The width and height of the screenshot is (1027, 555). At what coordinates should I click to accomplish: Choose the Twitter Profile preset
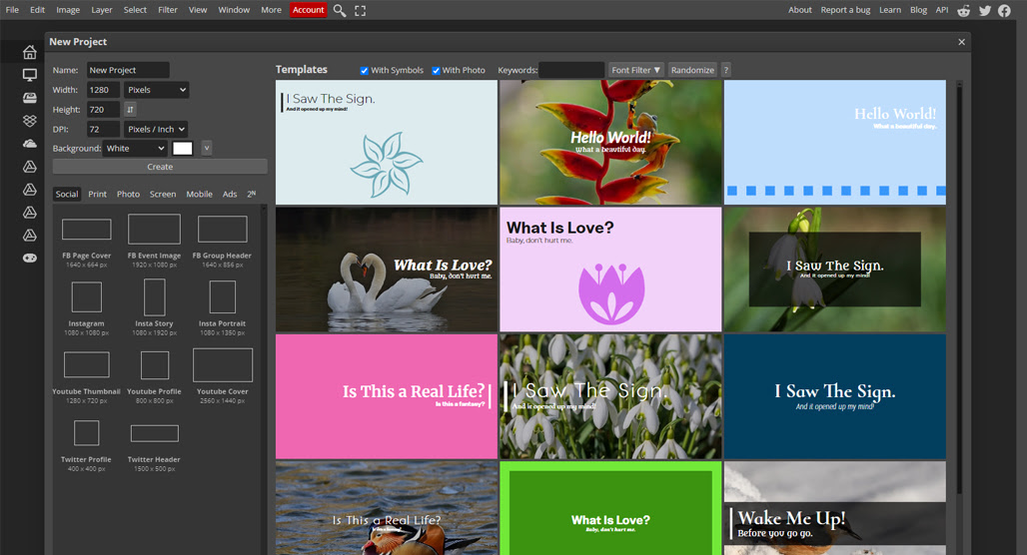click(x=87, y=445)
